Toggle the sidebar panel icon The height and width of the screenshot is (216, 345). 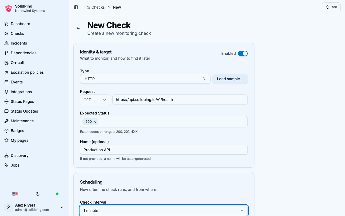(76, 7)
